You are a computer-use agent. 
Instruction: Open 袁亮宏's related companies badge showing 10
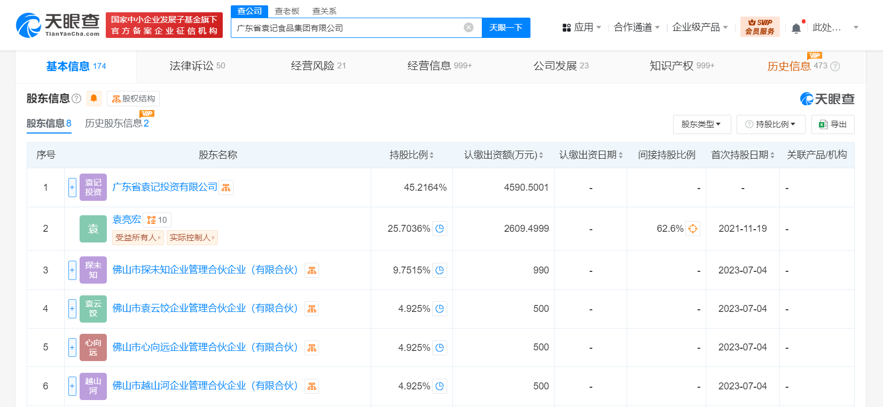coord(157,220)
